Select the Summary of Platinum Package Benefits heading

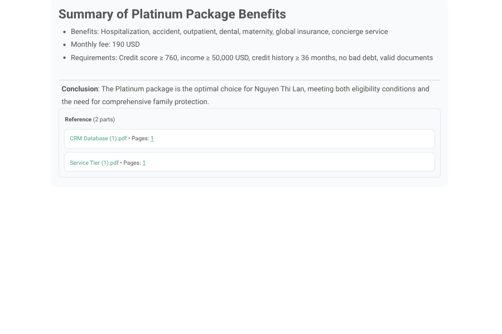(172, 14)
